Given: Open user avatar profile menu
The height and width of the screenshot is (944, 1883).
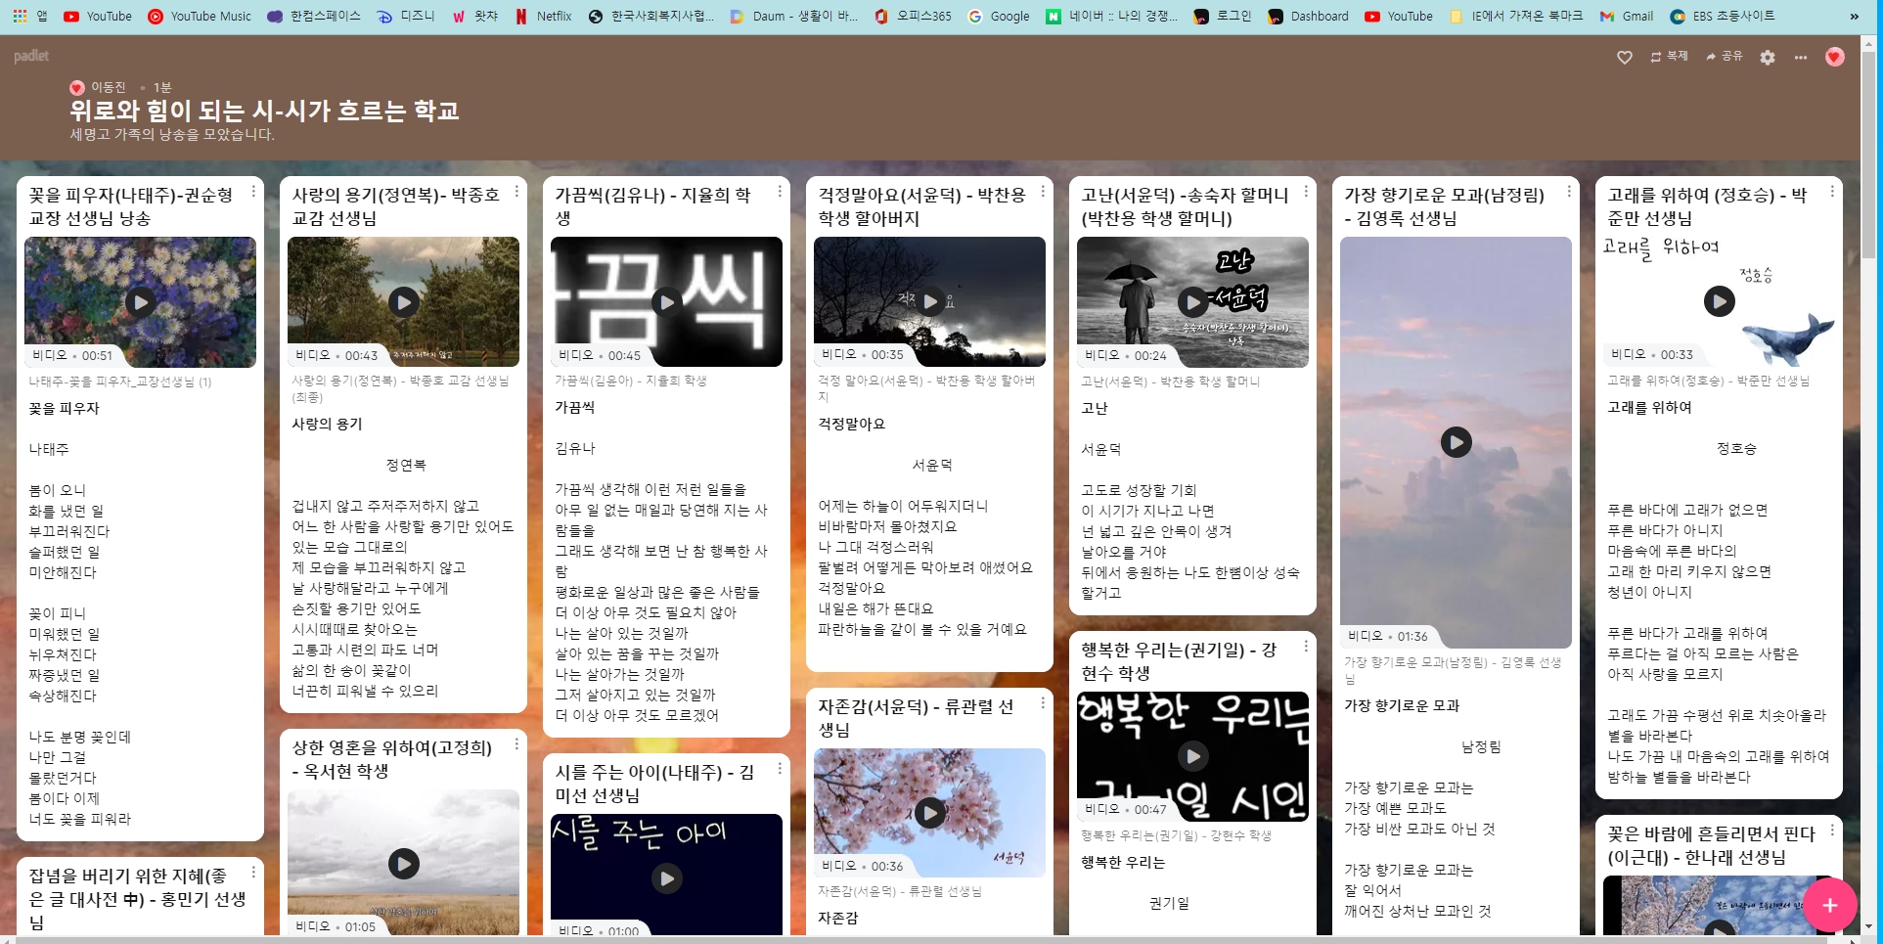Looking at the screenshot, I should 1835,57.
